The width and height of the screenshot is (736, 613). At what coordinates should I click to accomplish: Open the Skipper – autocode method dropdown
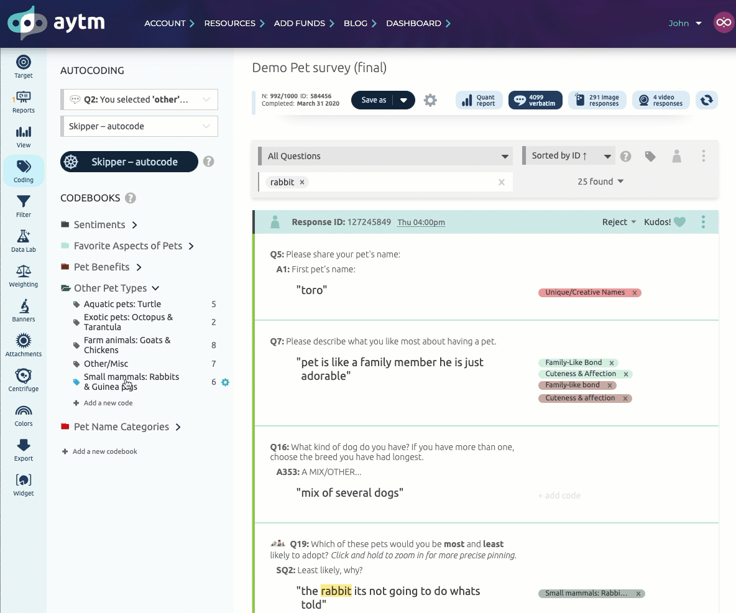pos(139,126)
